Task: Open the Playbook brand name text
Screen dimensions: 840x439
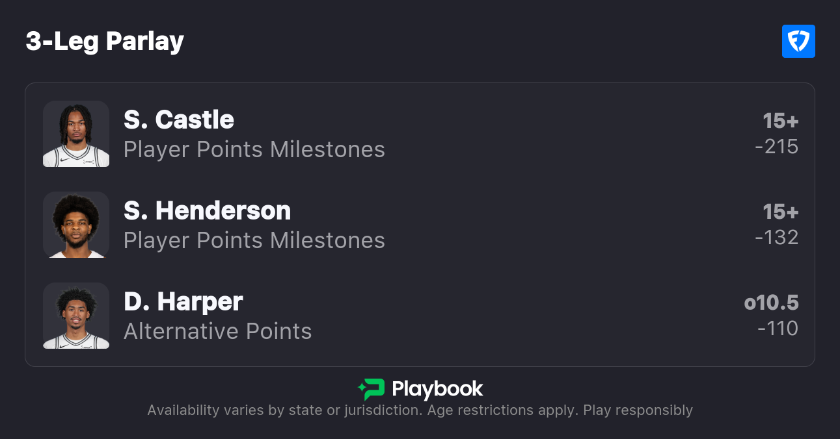Action: tap(437, 389)
